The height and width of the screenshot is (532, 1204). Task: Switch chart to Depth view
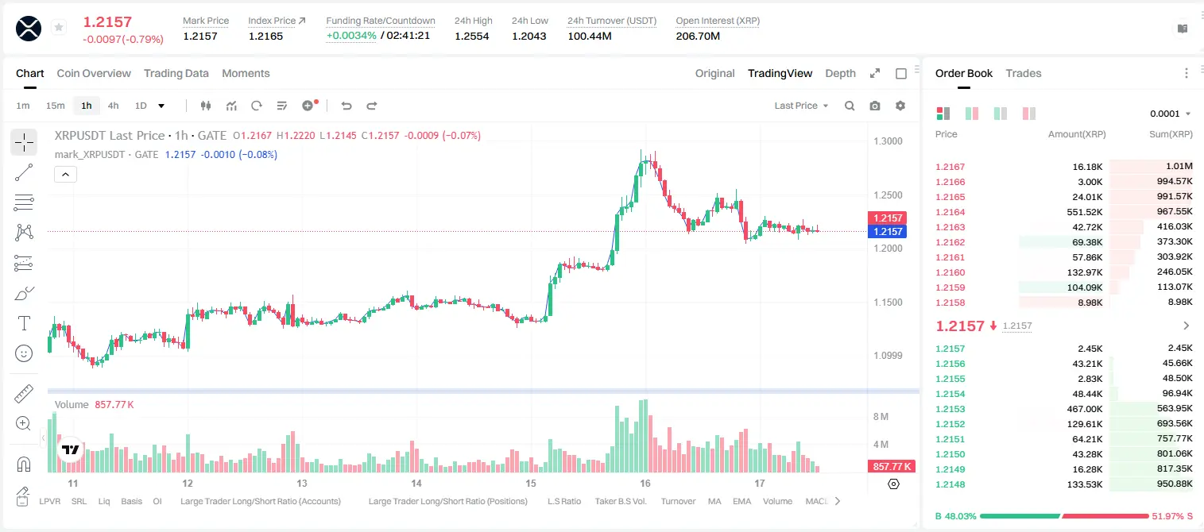(x=840, y=73)
